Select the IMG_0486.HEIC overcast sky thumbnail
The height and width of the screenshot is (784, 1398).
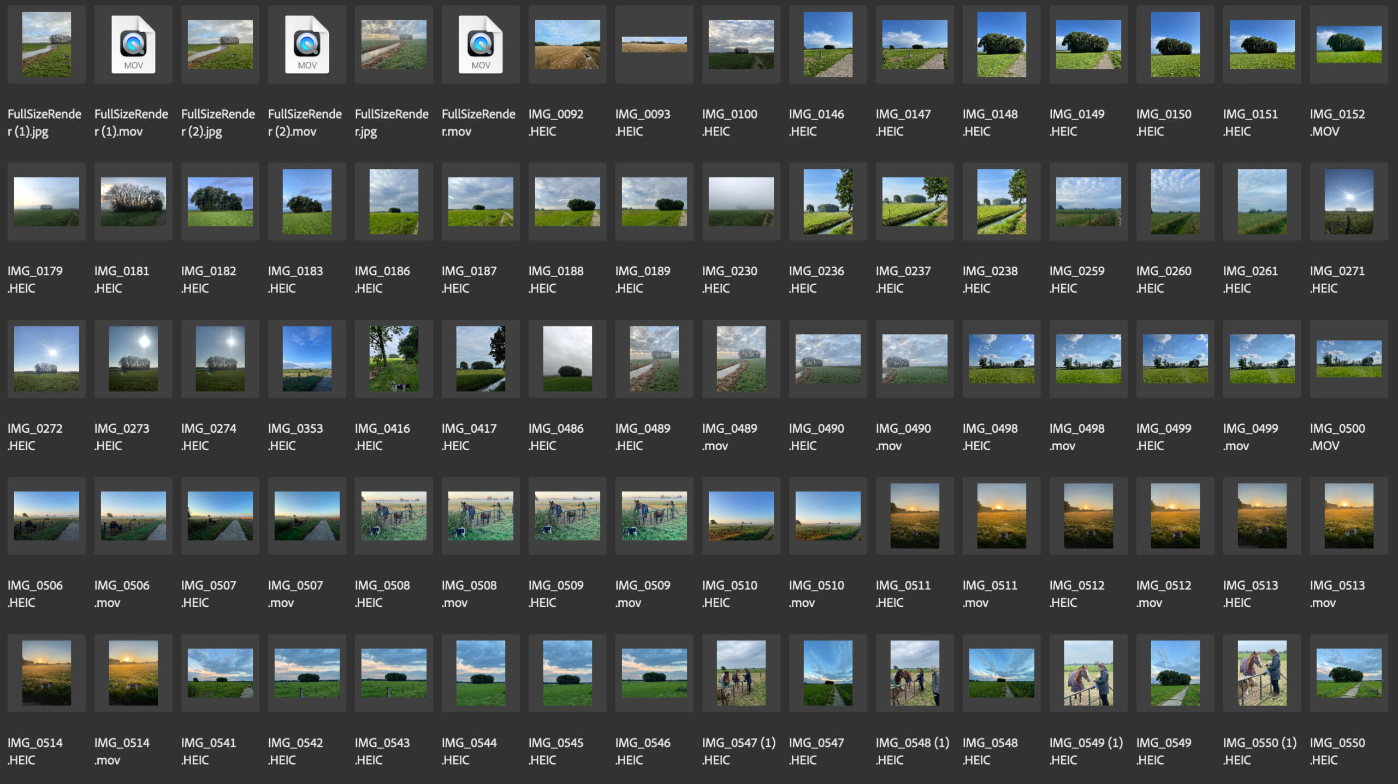pos(567,358)
